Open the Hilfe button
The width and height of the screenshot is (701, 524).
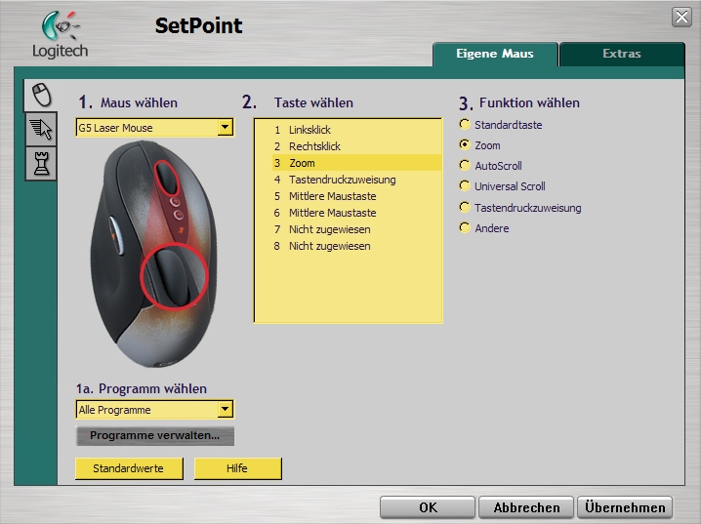pos(237,468)
